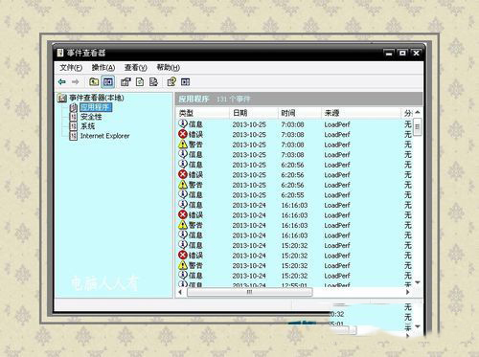Click the last toolbar icon after Help
The image size is (479, 357).
click(185, 82)
